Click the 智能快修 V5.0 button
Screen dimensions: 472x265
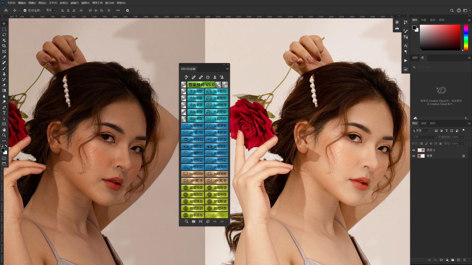[201, 85]
